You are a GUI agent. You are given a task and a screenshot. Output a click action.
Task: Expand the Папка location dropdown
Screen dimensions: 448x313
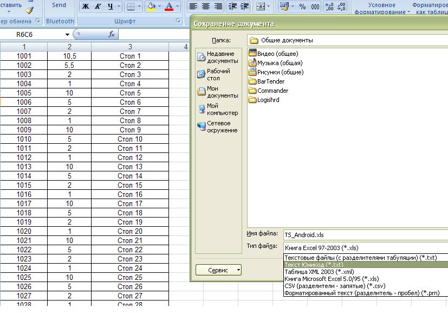point(347,40)
